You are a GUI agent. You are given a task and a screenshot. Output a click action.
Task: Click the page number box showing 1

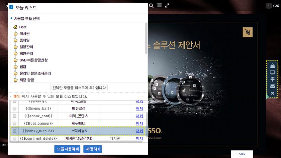(269, 6)
